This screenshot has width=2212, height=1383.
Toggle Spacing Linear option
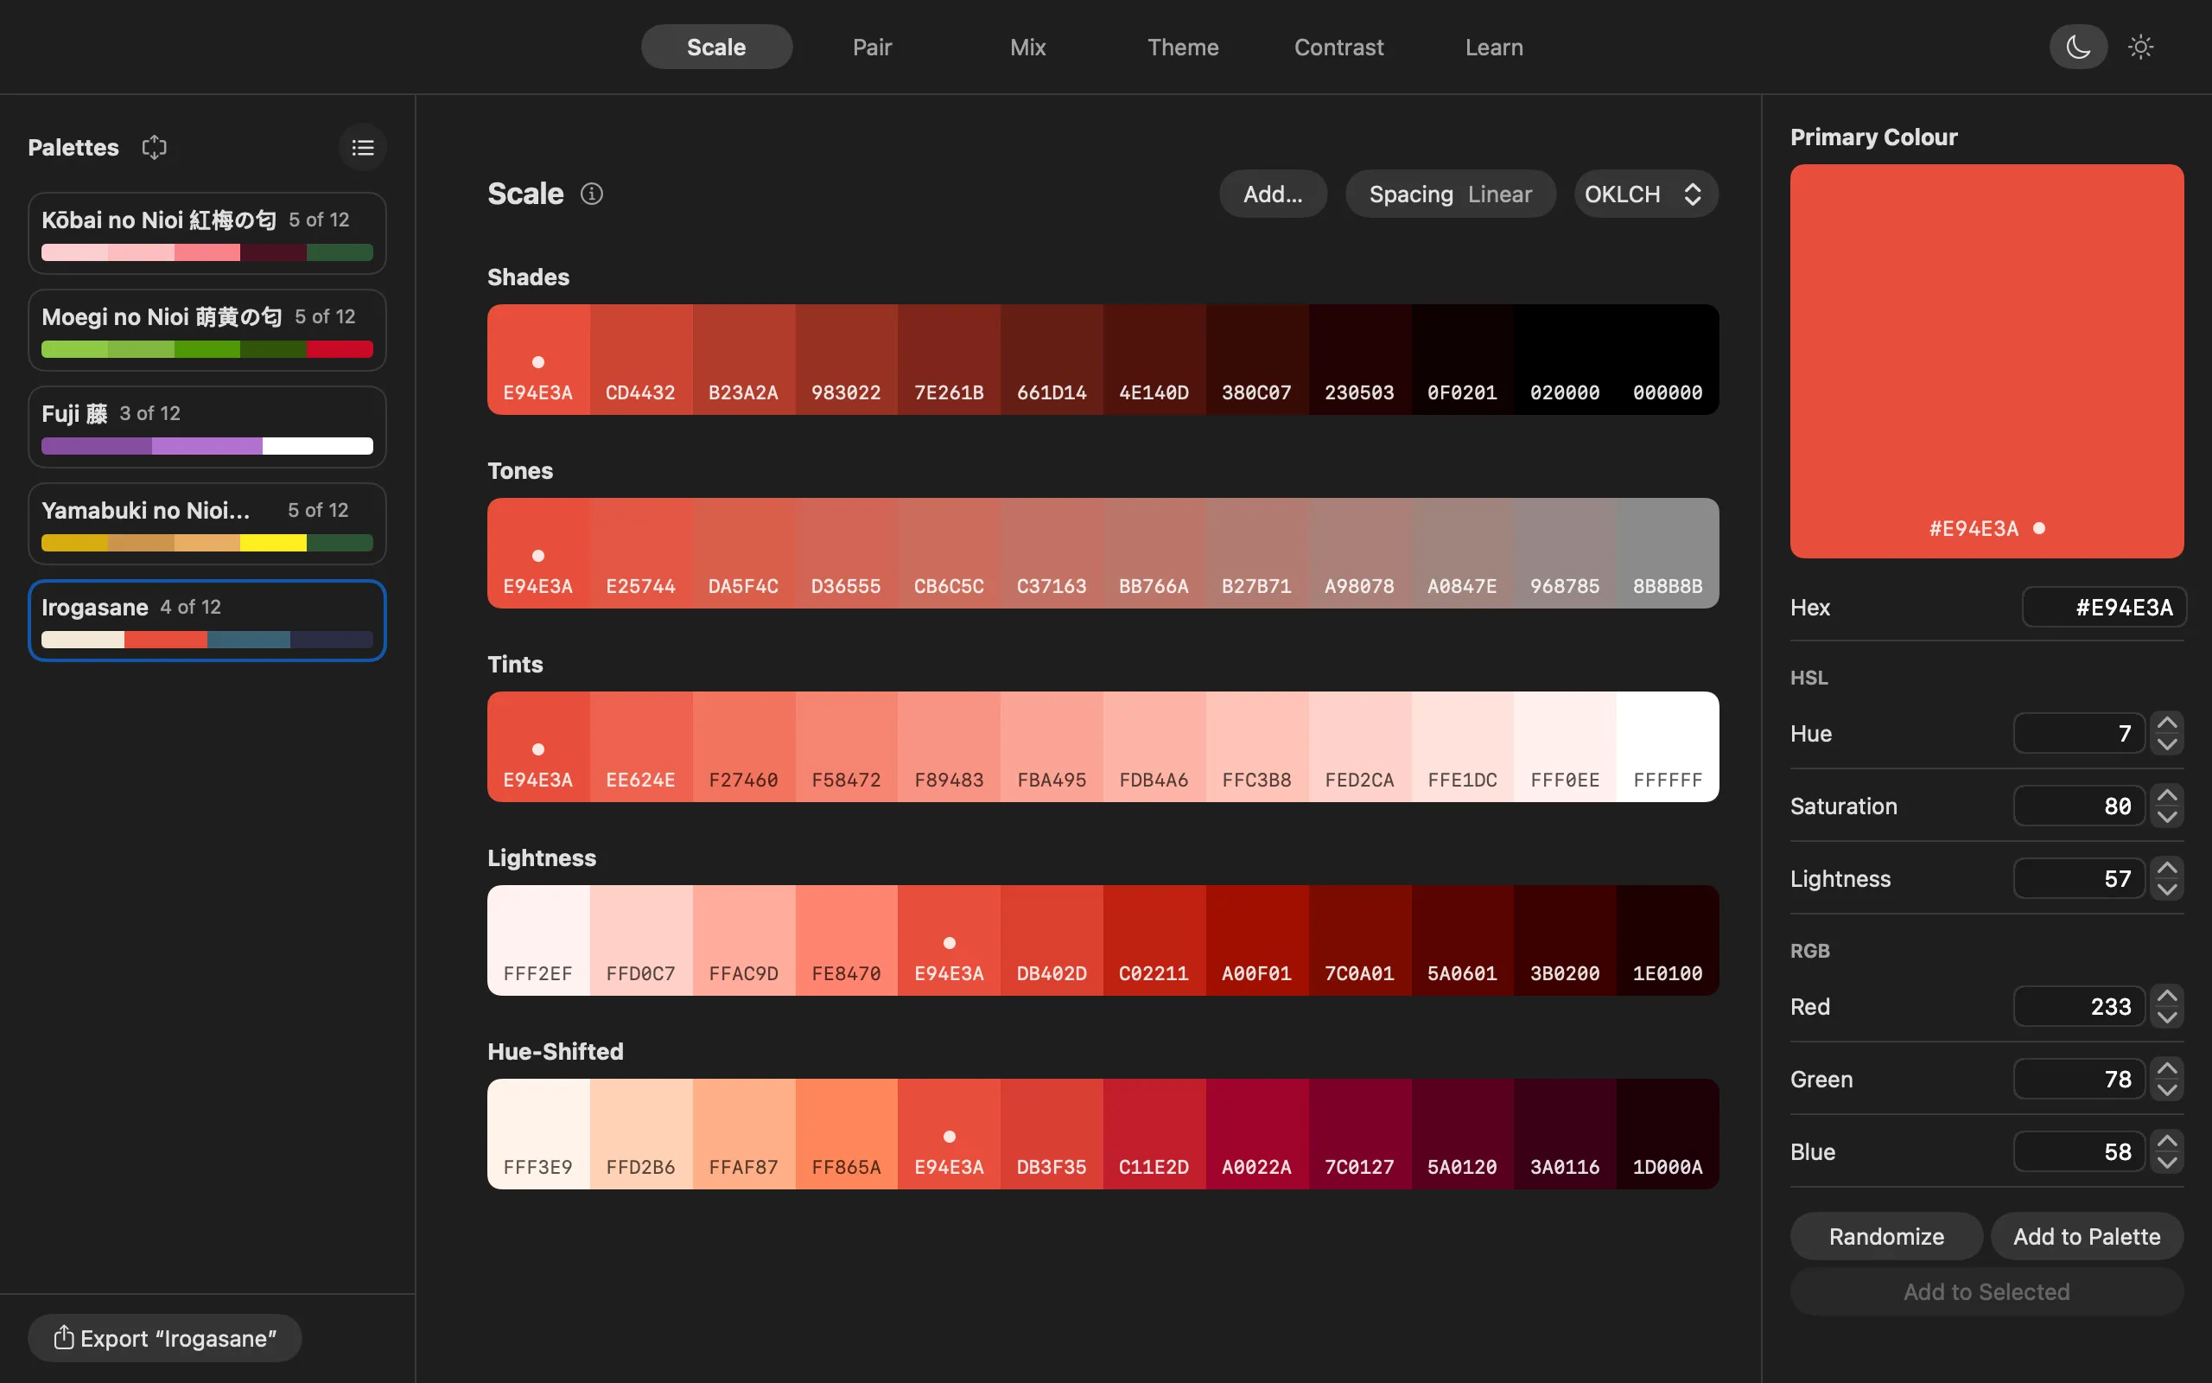coord(1450,194)
